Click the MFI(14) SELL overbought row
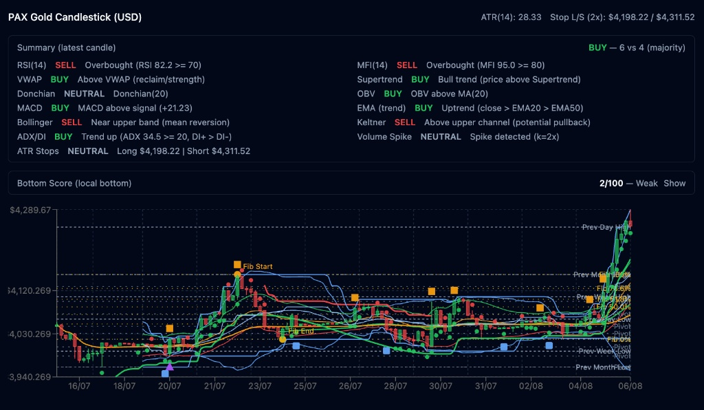This screenshot has width=704, height=410. [451, 65]
